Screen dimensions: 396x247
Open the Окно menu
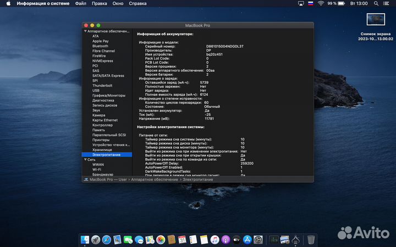tap(118, 3)
